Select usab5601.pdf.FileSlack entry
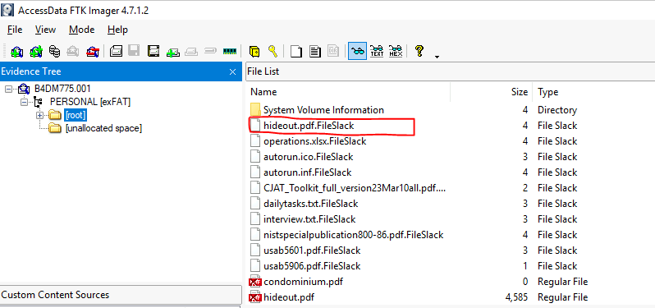Viewport: 655px width, 308px height. pos(312,251)
